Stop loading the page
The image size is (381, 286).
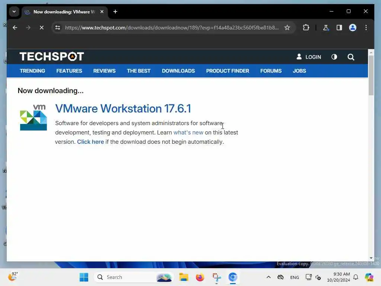click(42, 28)
